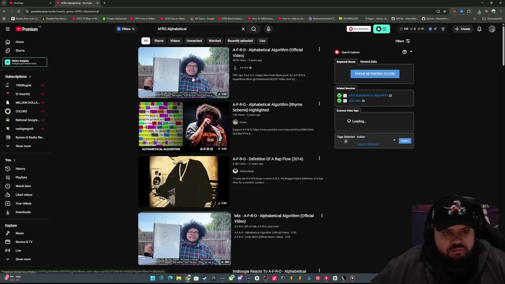The height and width of the screenshot is (284, 505).
Task: Open the Search Explorer help question-mark icon
Action: pos(404,52)
